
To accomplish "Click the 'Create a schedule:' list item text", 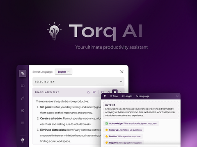I will pos(51,118).
